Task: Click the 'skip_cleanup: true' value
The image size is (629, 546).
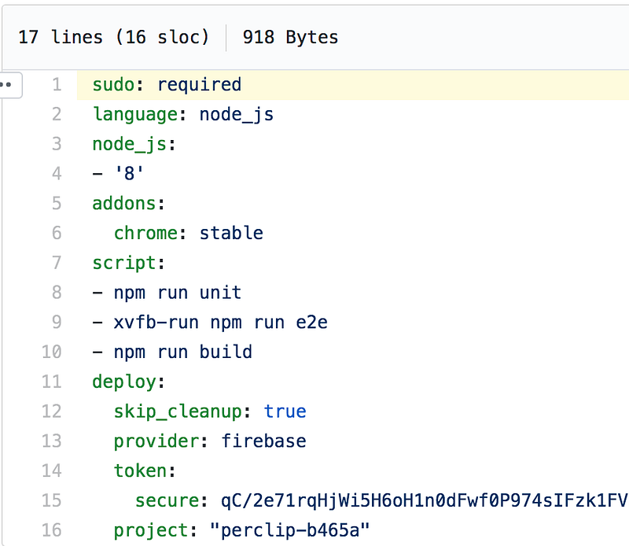Action: tap(285, 411)
